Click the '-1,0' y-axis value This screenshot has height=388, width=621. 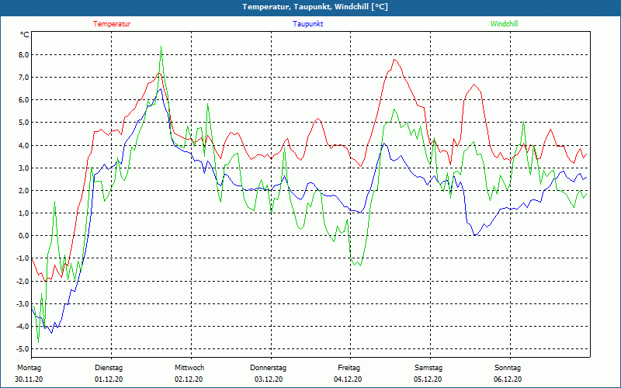[x=23, y=258]
